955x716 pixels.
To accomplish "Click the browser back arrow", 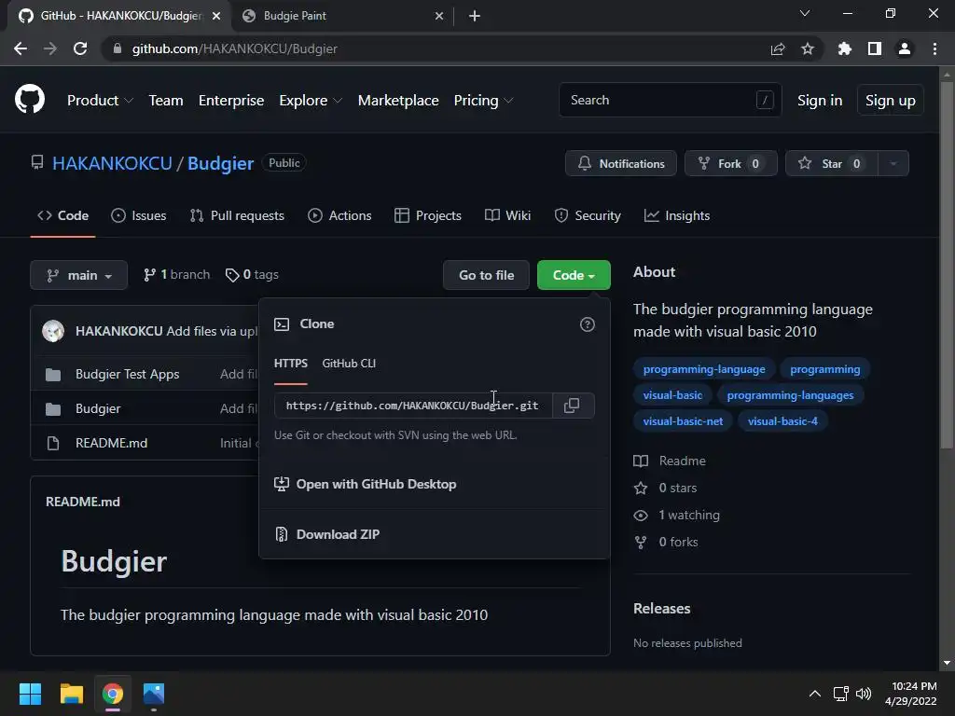I will (x=21, y=48).
